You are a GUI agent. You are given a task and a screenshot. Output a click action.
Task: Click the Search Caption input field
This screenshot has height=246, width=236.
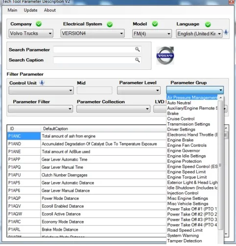point(97,60)
